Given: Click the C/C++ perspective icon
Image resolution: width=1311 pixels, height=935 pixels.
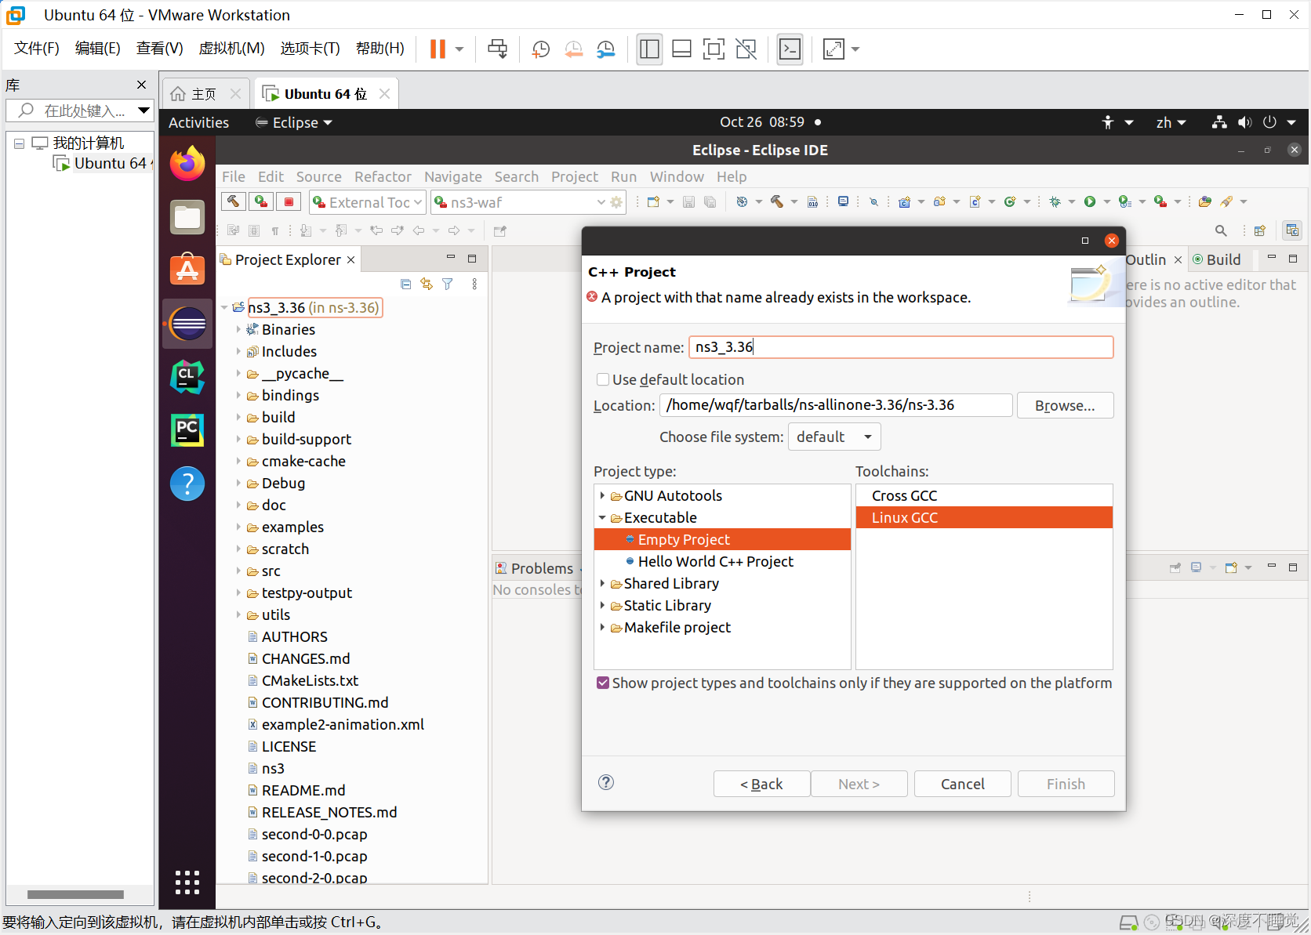Looking at the screenshot, I should [1292, 230].
